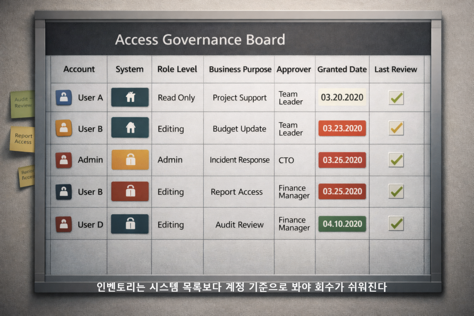Image resolution: width=474 pixels, height=316 pixels.
Task: Open the house system icon for User A
Action: pos(130,97)
